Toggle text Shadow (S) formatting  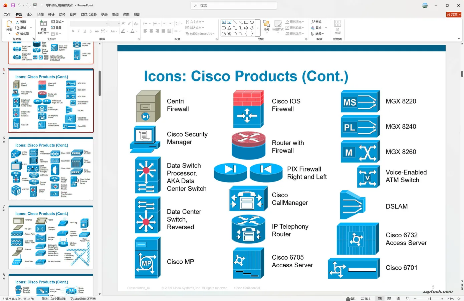(91, 31)
